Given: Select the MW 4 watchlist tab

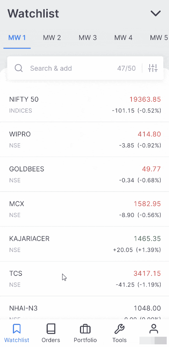Looking at the screenshot, I should 123,38.
